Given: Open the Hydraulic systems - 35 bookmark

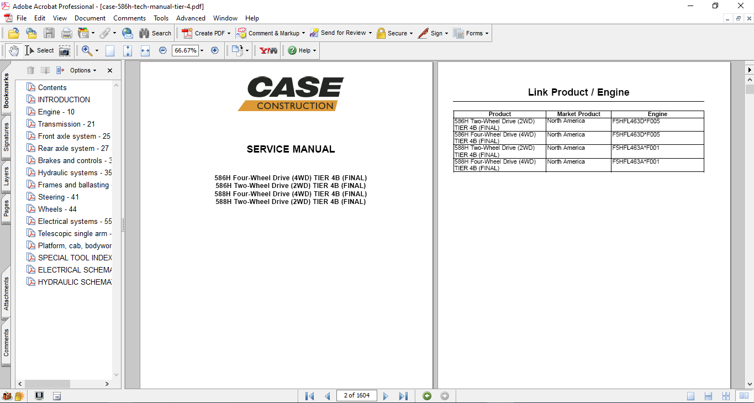Looking at the screenshot, I should coord(75,172).
